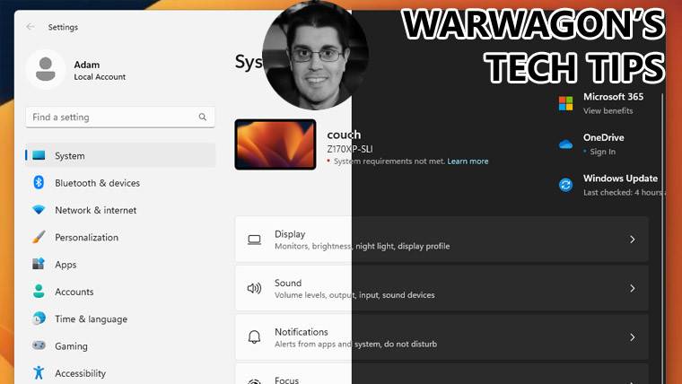The image size is (682, 384).
Task: Click the Bluetooth icon in sidebar
Action: tap(39, 183)
